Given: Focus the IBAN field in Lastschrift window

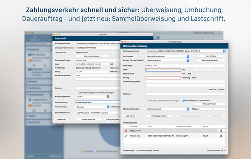Looking at the screenshot, I should (x=92, y=64).
